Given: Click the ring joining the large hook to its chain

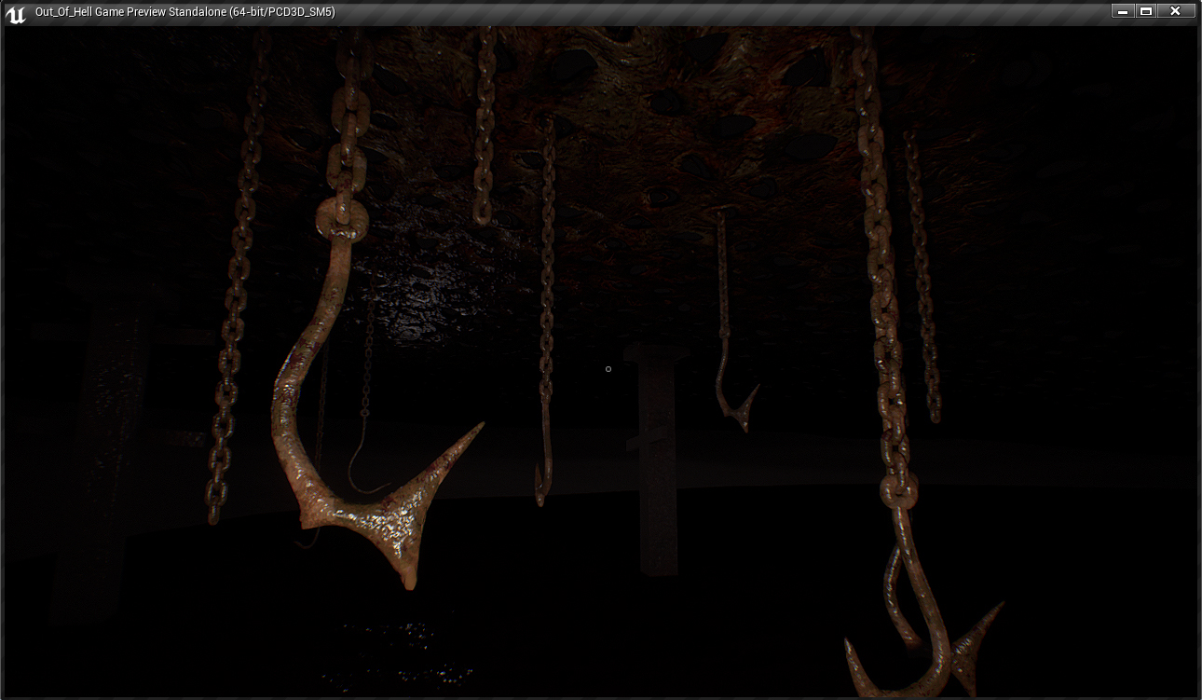Looking at the screenshot, I should (342, 221).
